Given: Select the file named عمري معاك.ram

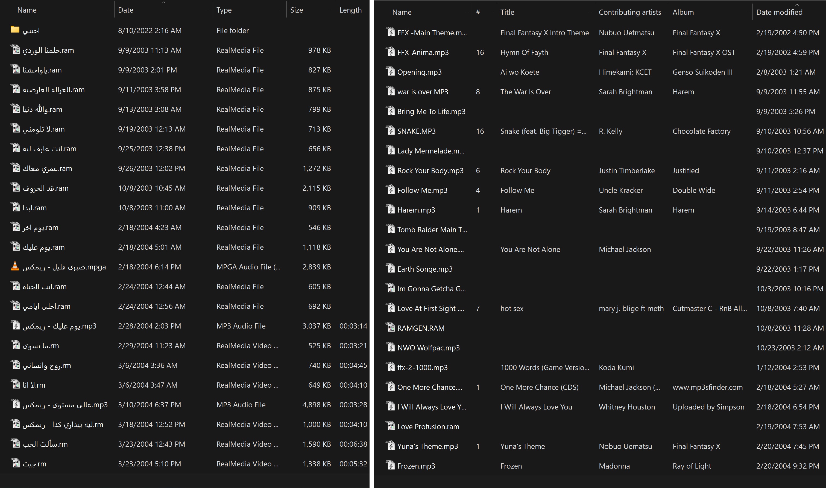Looking at the screenshot, I should [x=47, y=169].
